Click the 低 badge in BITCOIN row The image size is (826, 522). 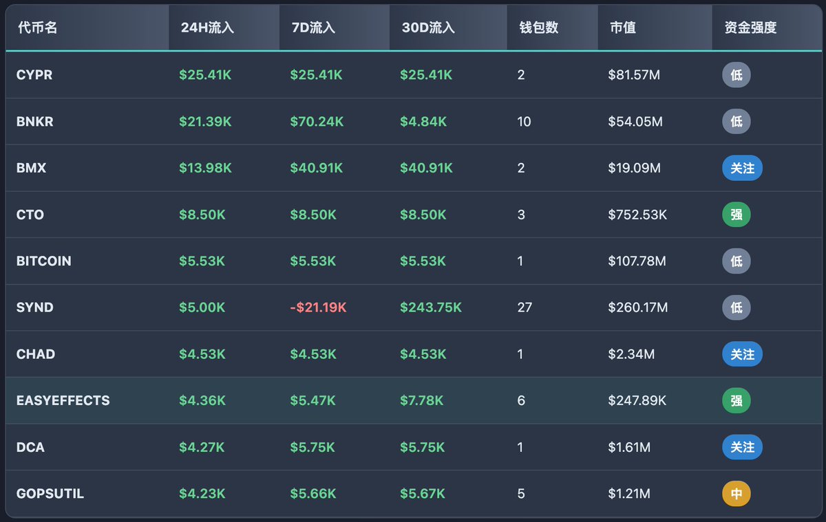pyautogui.click(x=736, y=261)
